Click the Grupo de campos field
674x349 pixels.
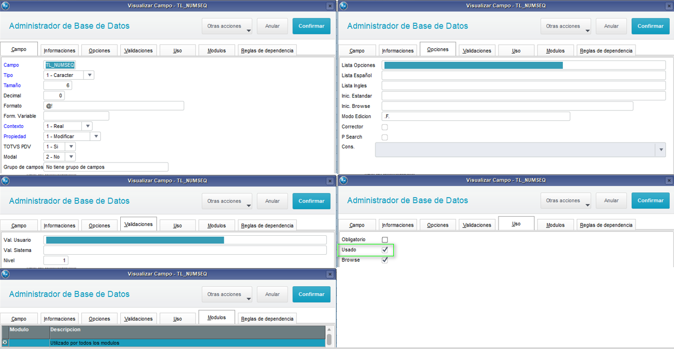click(x=106, y=167)
